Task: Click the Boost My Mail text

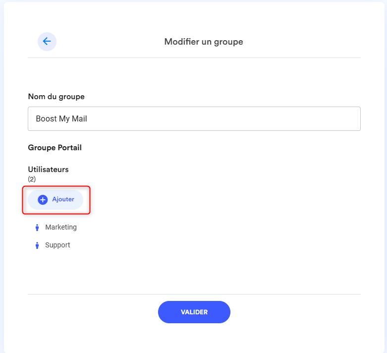Action: [61, 119]
